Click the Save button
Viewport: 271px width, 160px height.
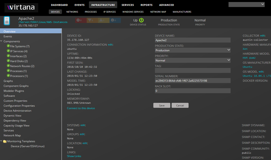tap(162, 105)
